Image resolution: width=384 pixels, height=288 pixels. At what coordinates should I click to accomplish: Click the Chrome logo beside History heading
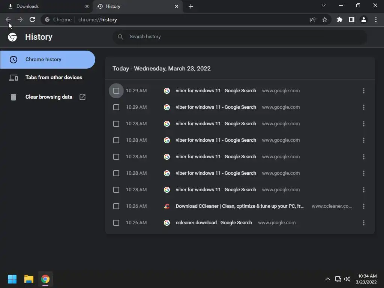(12, 37)
